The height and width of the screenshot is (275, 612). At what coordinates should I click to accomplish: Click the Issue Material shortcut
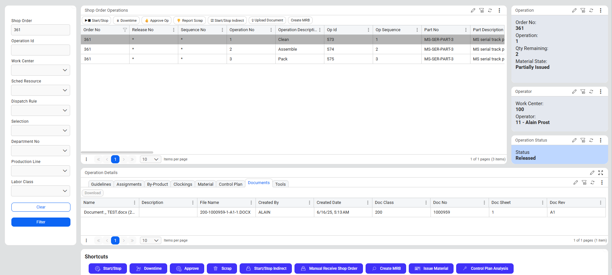pos(431,269)
